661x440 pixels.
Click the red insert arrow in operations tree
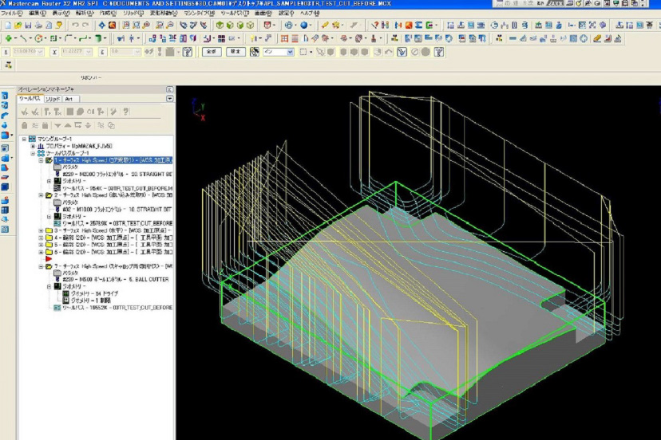coord(49,260)
